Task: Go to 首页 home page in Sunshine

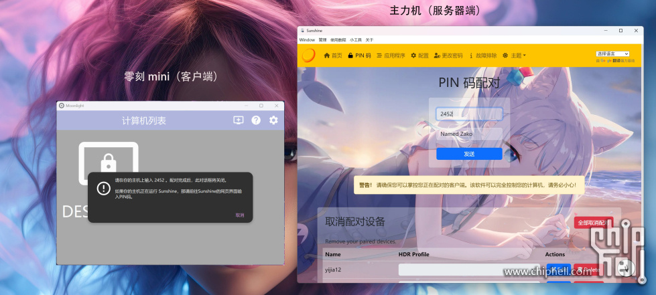Action: [x=333, y=56]
